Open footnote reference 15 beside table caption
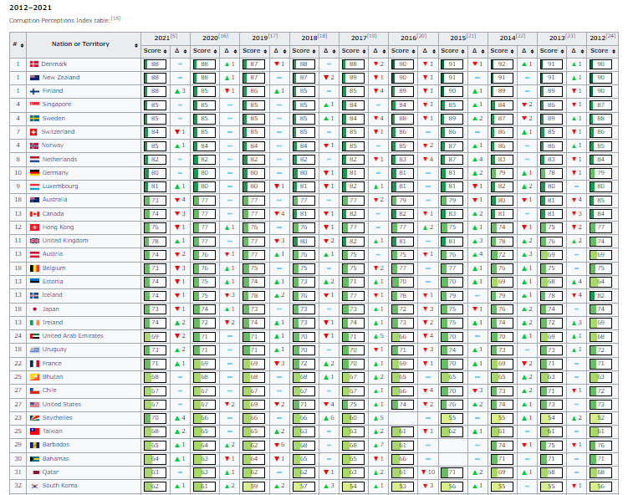Image resolution: width=628 pixels, height=495 pixels. tap(115, 18)
